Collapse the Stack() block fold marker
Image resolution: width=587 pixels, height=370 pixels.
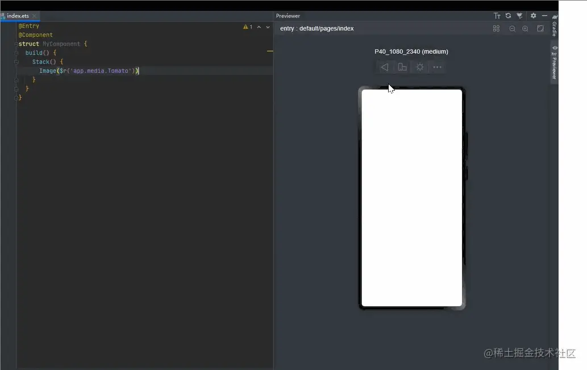[16, 62]
